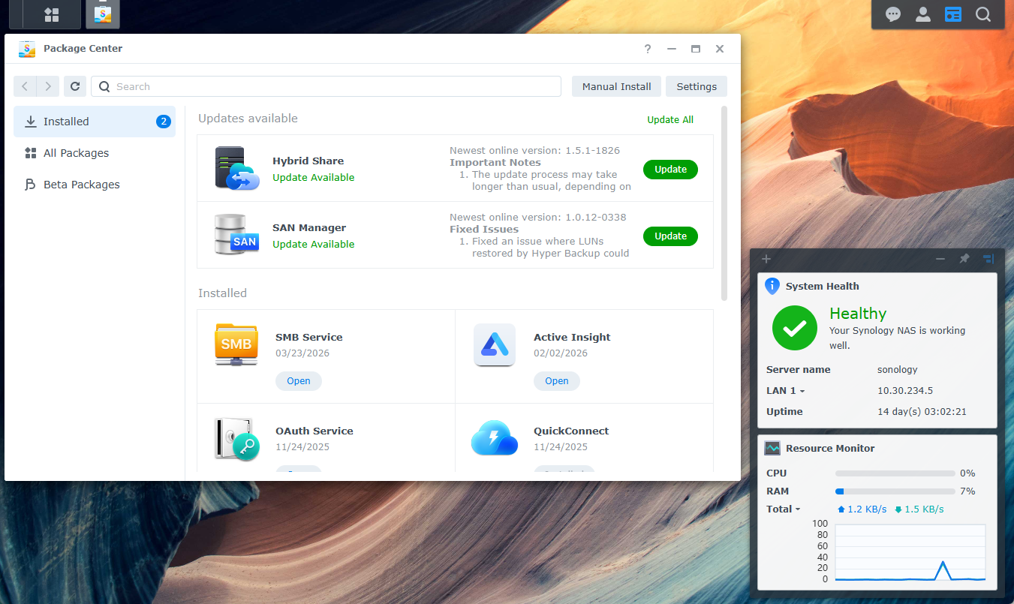This screenshot has width=1014, height=604.
Task: Click the QuickConnect cloud icon
Action: tap(495, 438)
